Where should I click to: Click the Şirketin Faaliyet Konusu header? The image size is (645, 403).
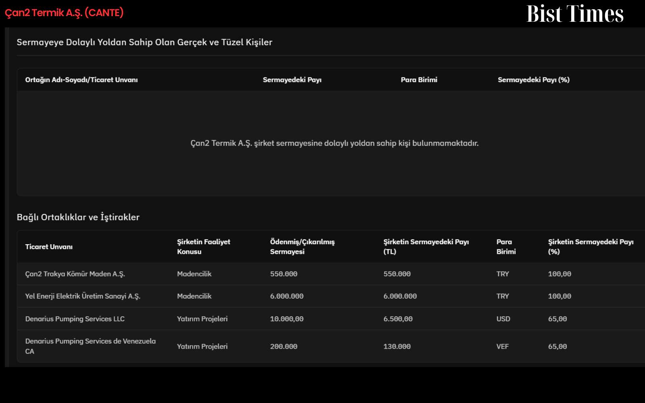204,247
